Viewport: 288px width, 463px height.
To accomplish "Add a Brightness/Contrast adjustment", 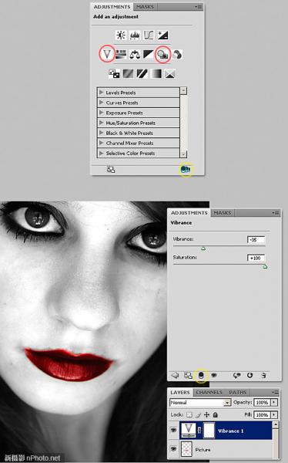I will coord(121,35).
